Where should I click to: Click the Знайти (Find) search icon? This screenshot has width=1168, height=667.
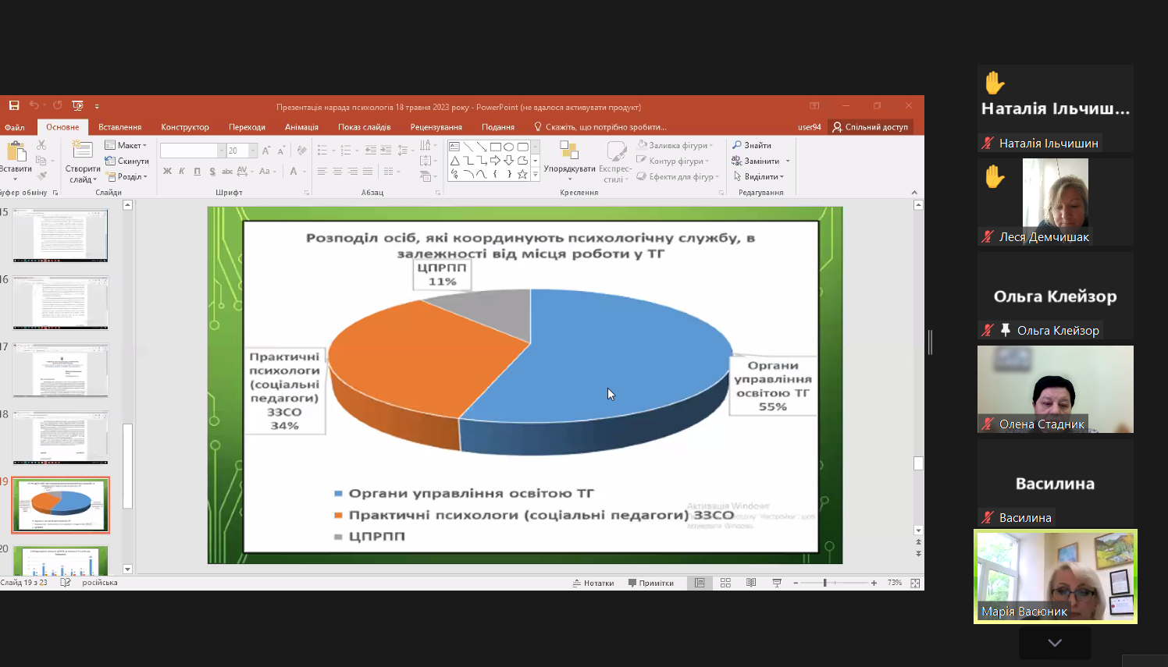click(737, 145)
